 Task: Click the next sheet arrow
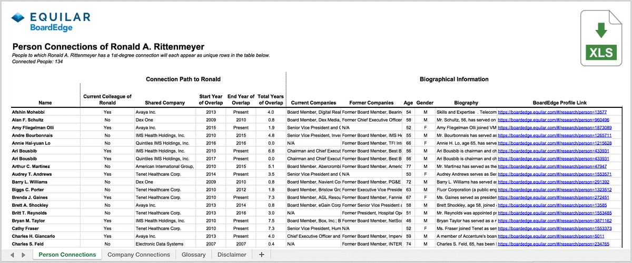click(x=23, y=255)
